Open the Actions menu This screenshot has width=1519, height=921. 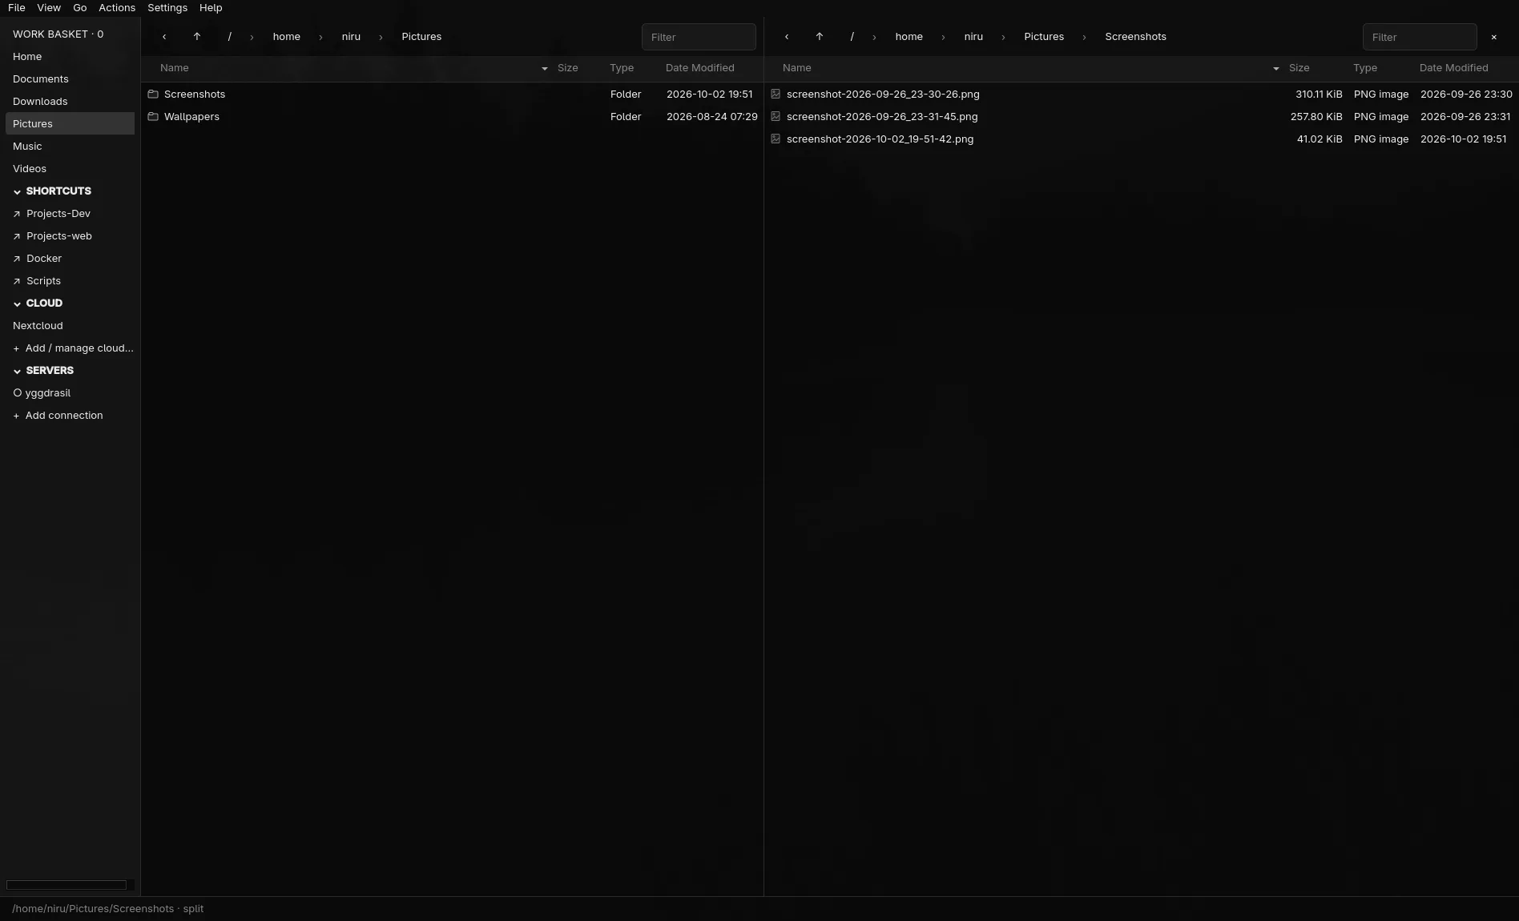tap(117, 8)
